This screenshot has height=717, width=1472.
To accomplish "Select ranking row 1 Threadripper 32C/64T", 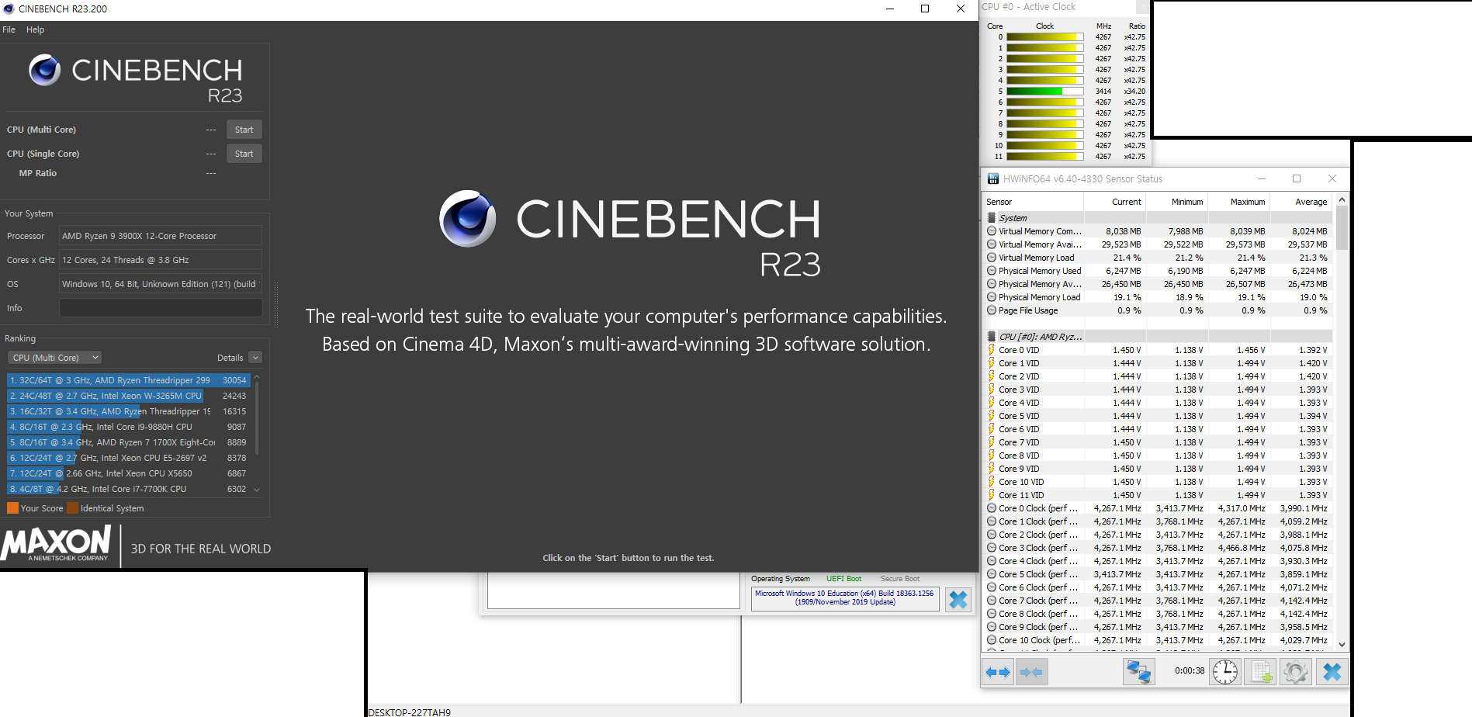I will click(128, 380).
